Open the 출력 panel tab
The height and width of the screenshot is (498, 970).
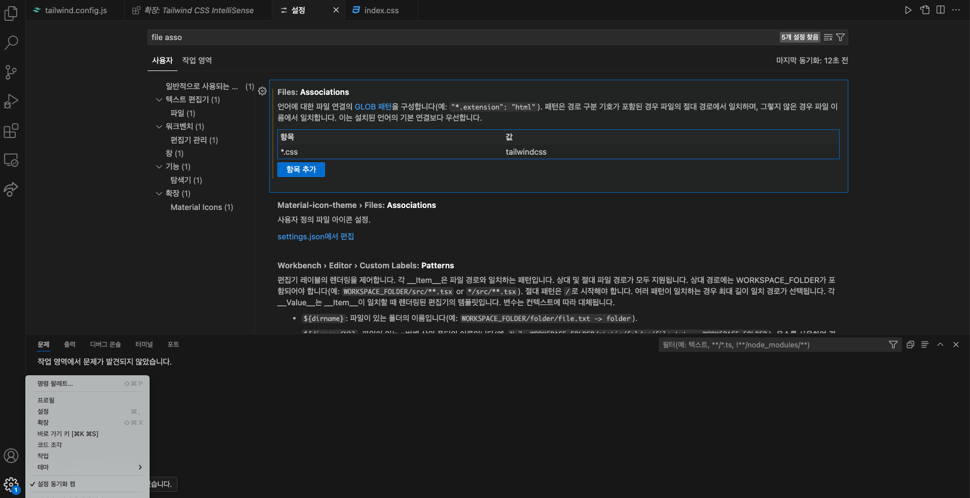pos(69,344)
